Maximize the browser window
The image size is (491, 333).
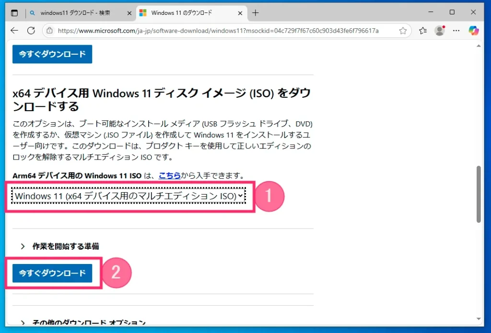tap(452, 12)
